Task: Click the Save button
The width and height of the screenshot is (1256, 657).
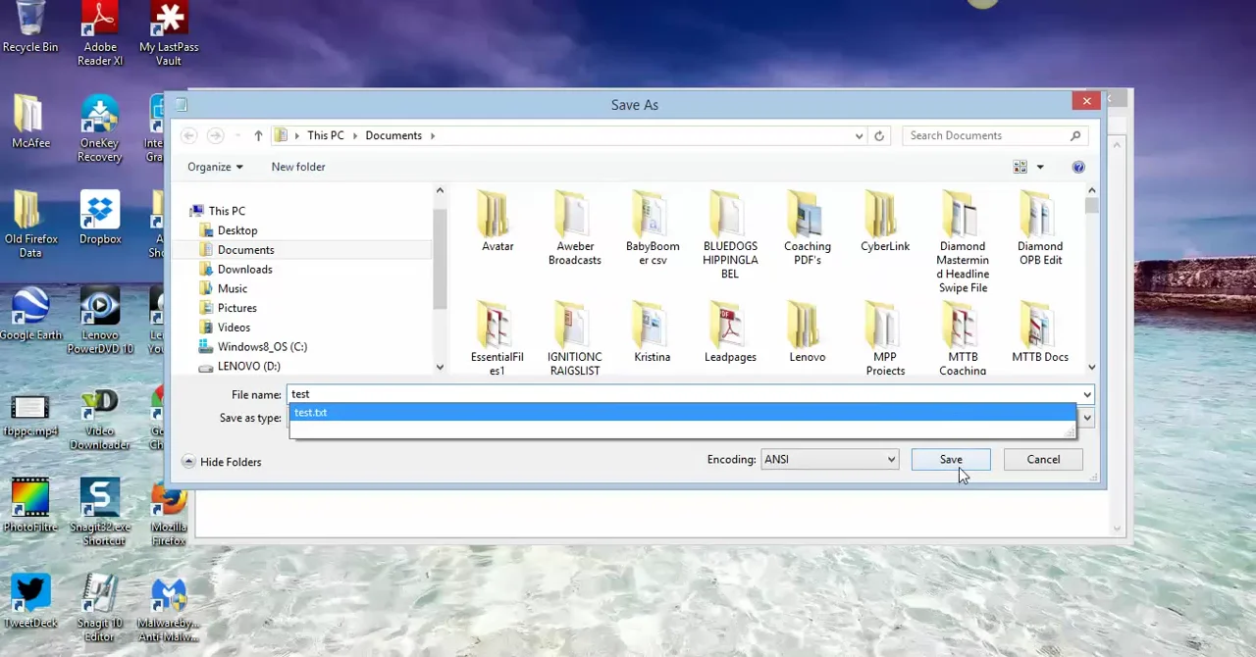Action: point(951,459)
